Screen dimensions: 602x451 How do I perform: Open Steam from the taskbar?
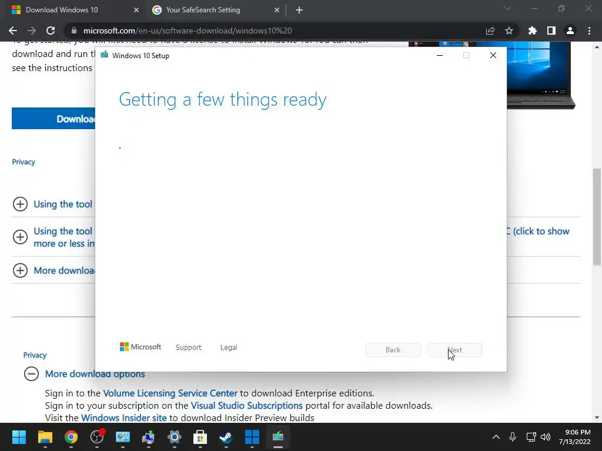(x=226, y=437)
